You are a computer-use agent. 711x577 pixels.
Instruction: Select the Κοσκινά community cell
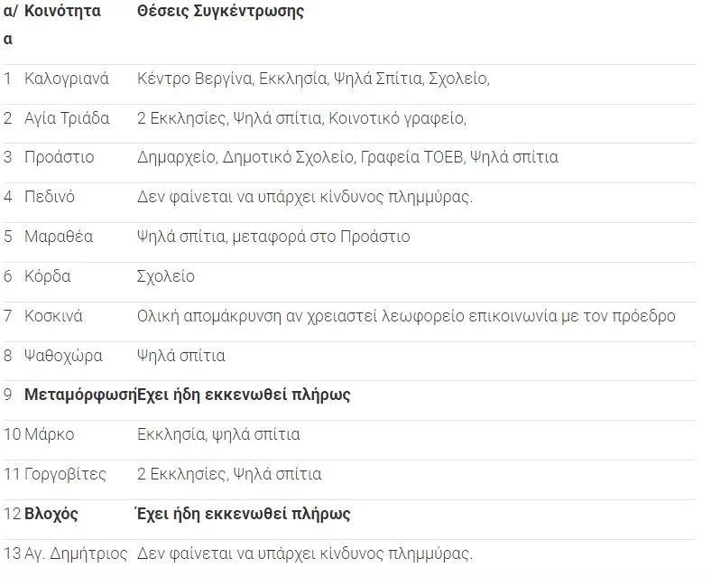53,316
